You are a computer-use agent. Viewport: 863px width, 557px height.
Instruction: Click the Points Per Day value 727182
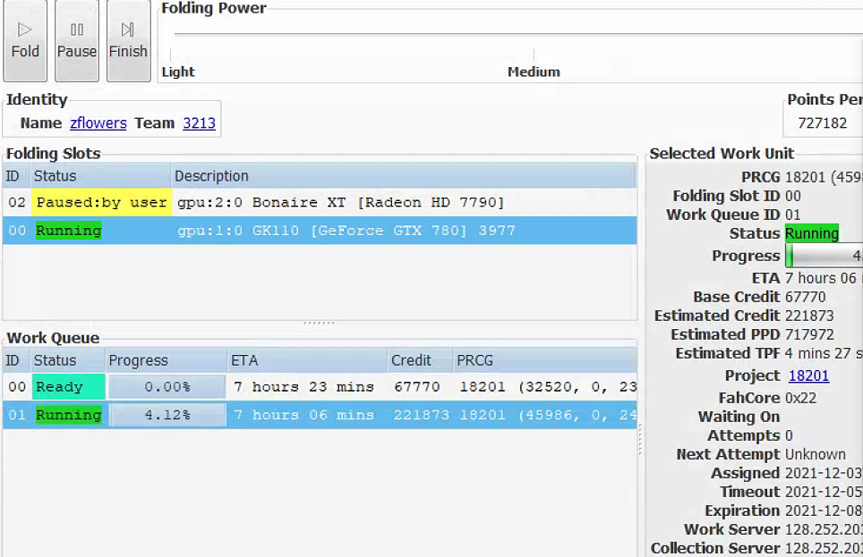[x=823, y=123]
